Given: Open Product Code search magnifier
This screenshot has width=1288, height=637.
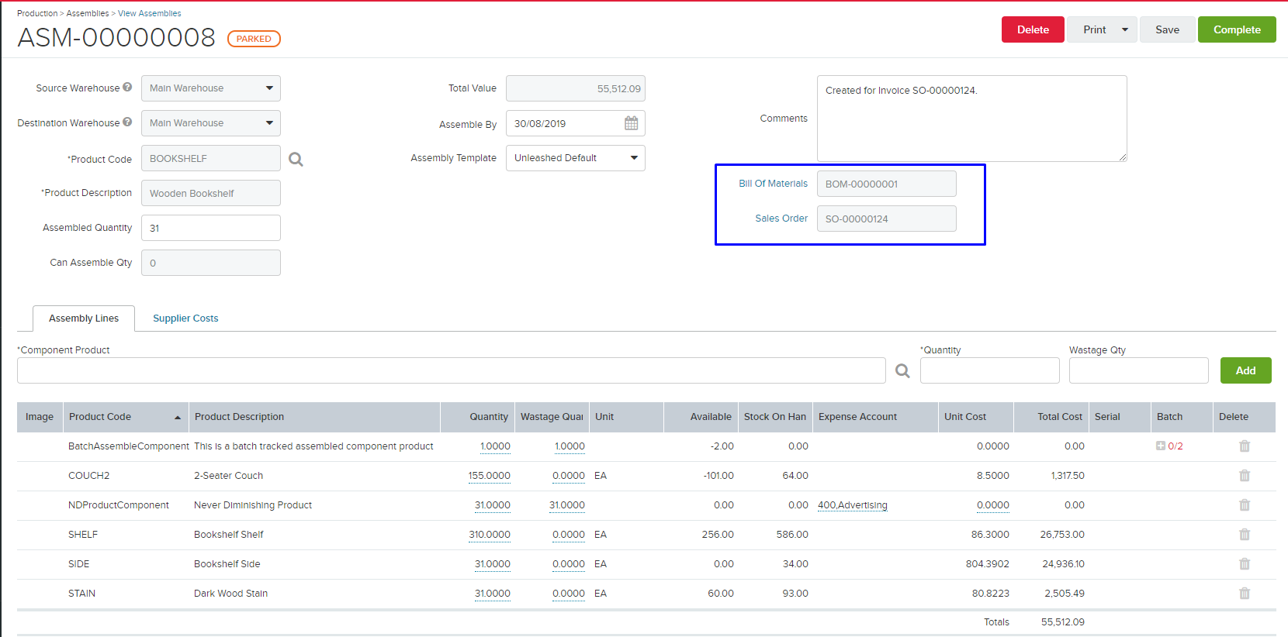Looking at the screenshot, I should 296,159.
